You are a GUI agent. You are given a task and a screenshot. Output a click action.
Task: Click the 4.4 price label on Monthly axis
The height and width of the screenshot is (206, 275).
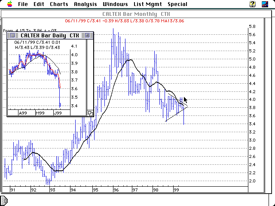(x=252, y=83)
